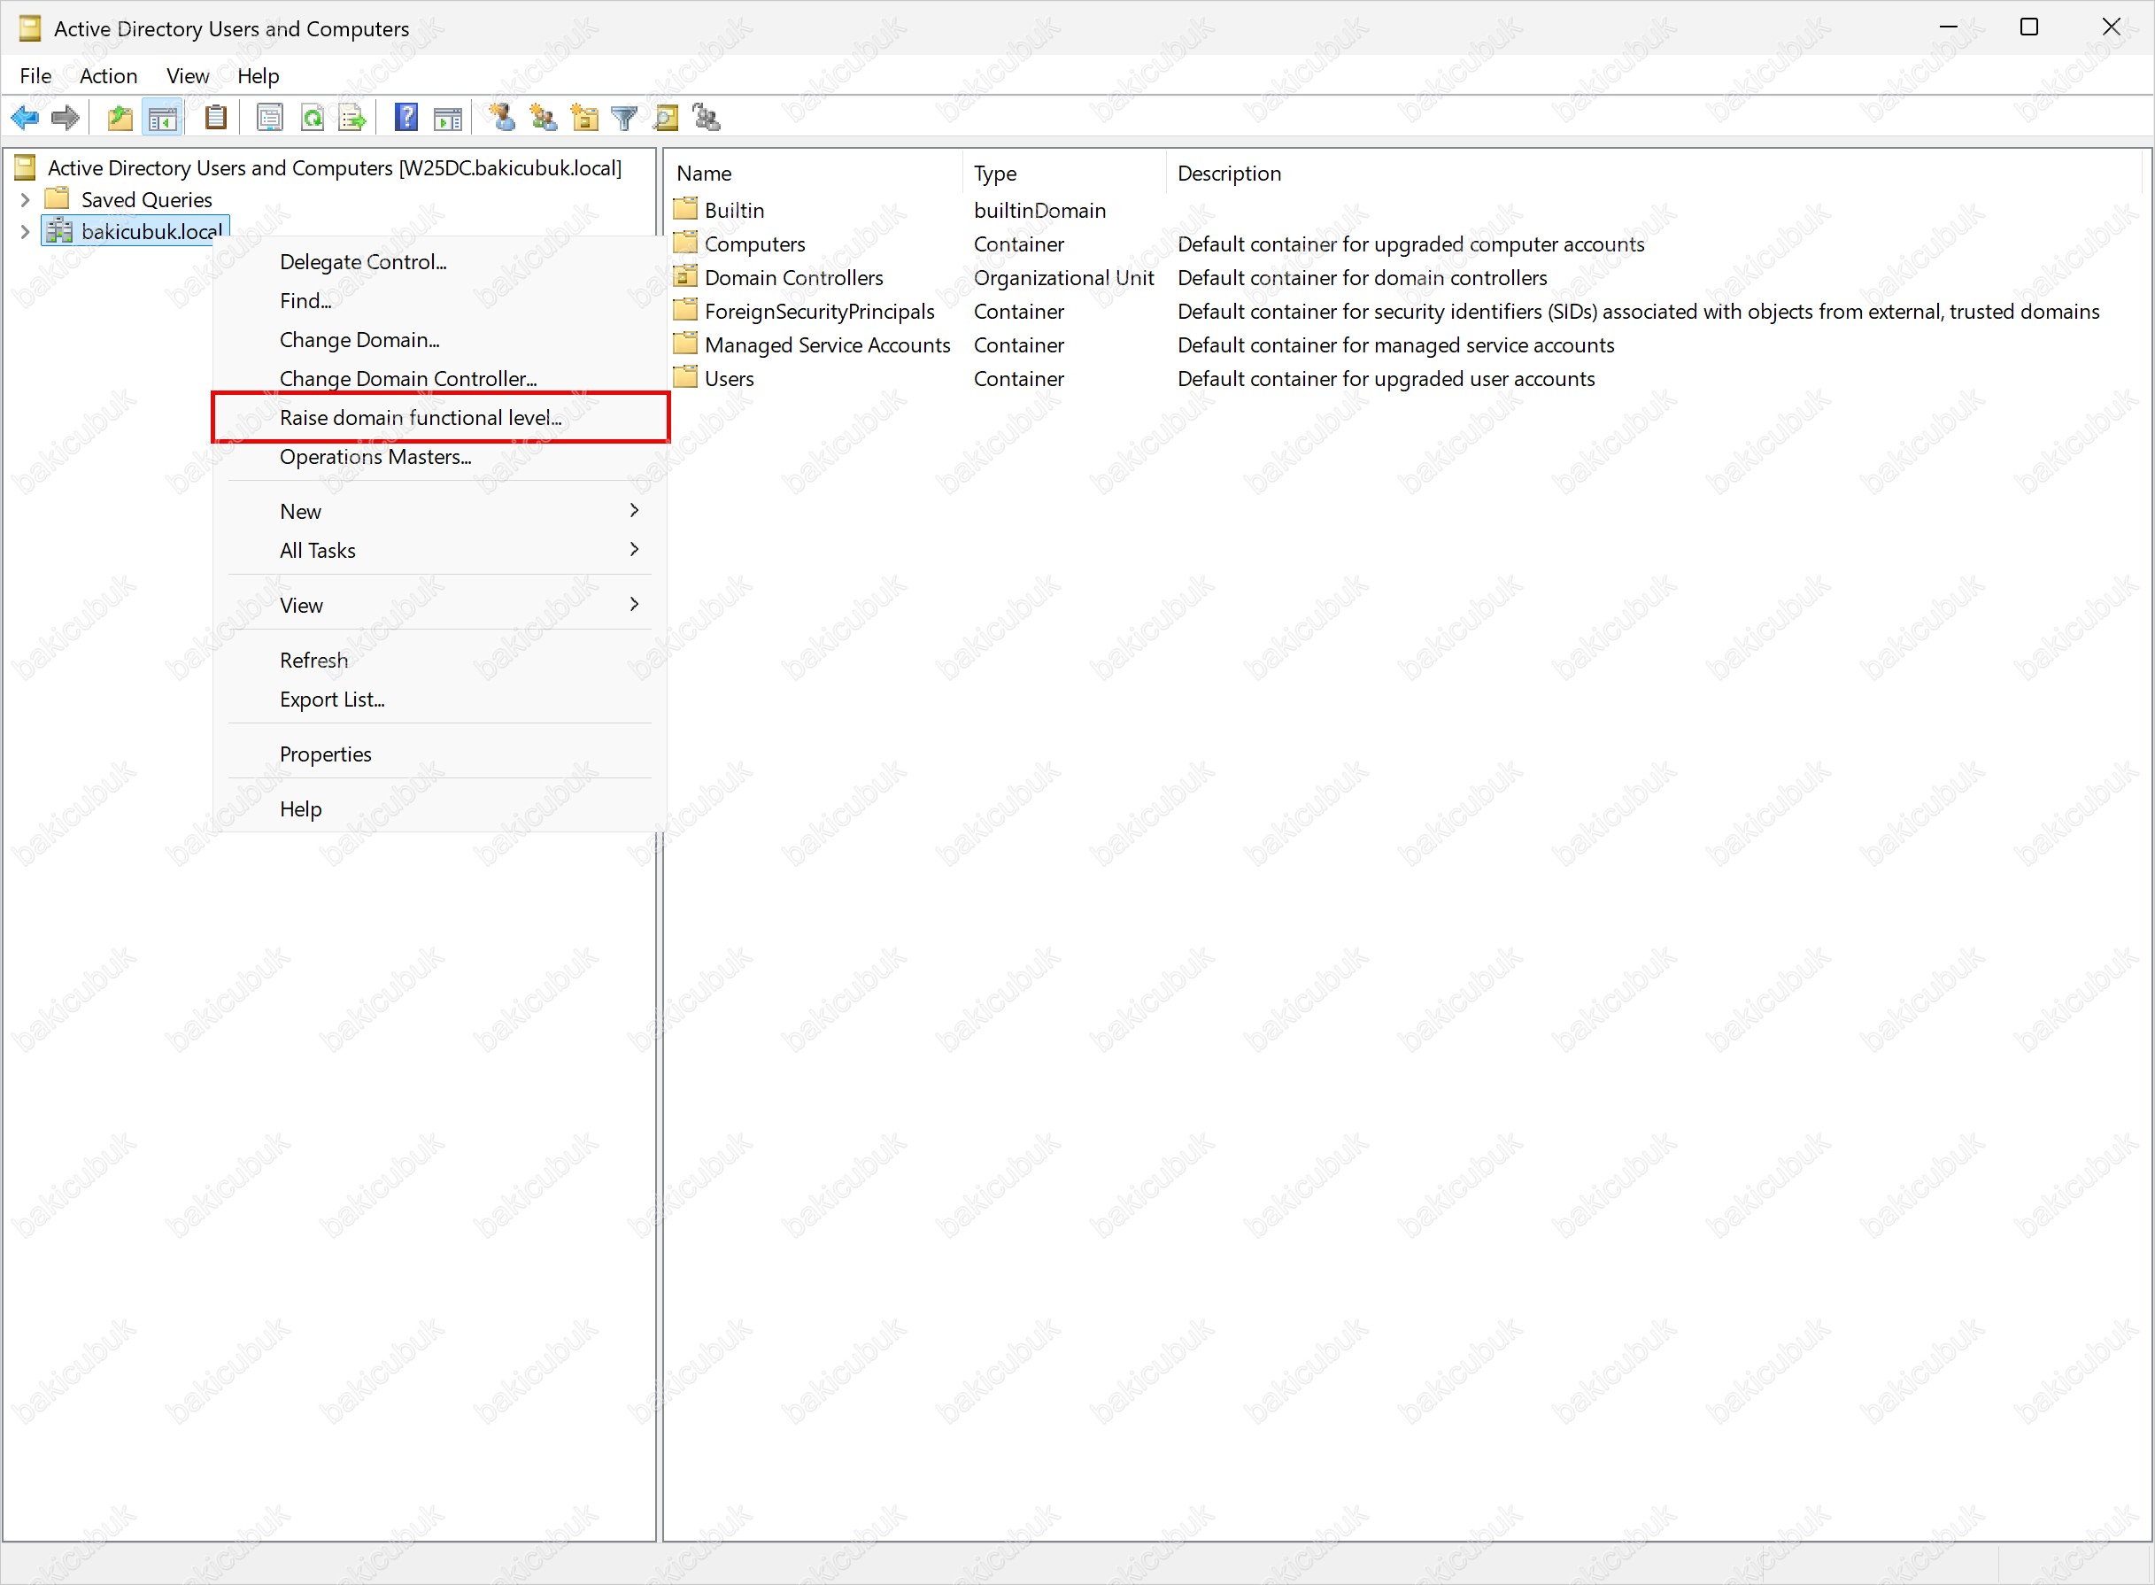Select the root Active Directory Users and Computers node
The image size is (2155, 1585).
334,168
